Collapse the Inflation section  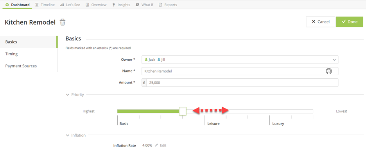(68, 135)
